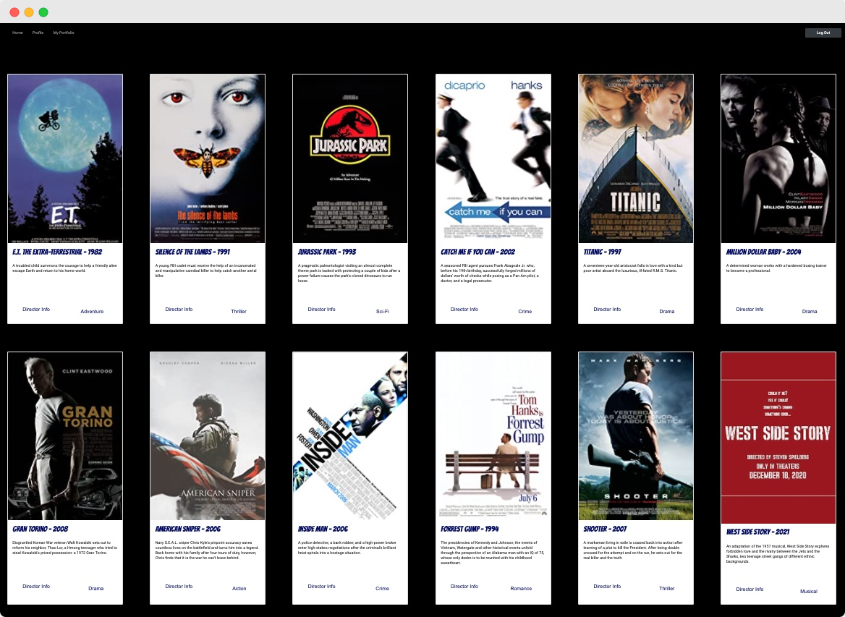Image resolution: width=845 pixels, height=617 pixels.
Task: Open Director Info for Silence of the Lambs
Action: coord(179,310)
